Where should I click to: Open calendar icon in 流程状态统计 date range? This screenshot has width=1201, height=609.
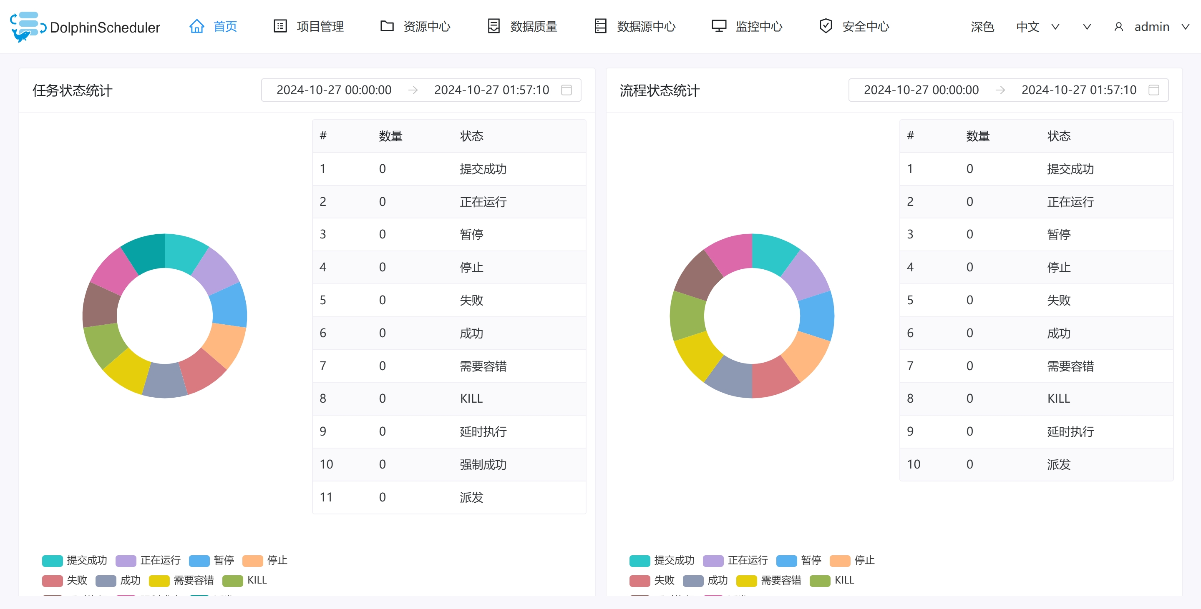[x=1153, y=90]
